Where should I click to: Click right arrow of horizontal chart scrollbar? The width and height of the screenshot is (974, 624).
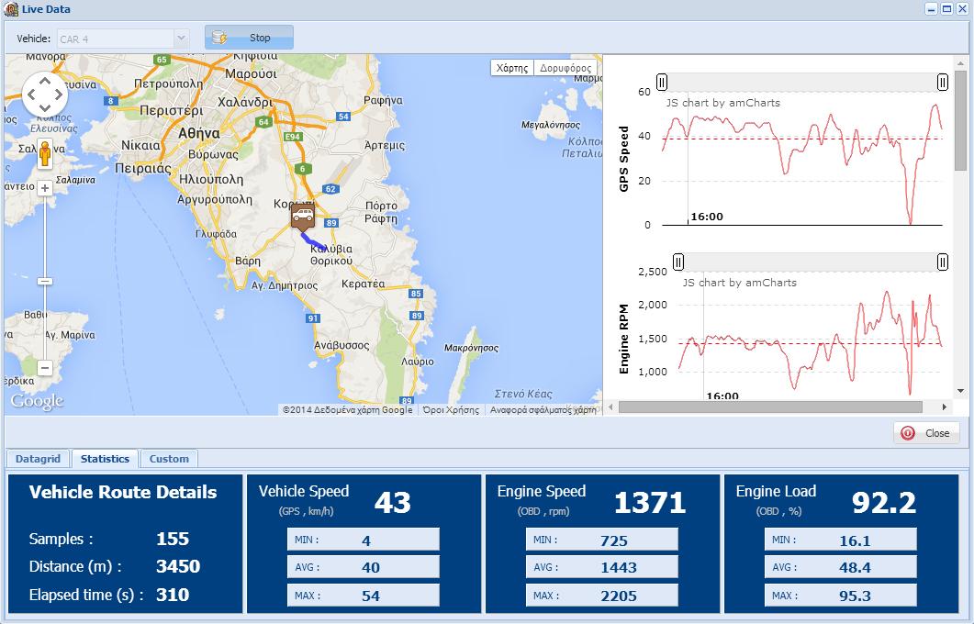946,407
